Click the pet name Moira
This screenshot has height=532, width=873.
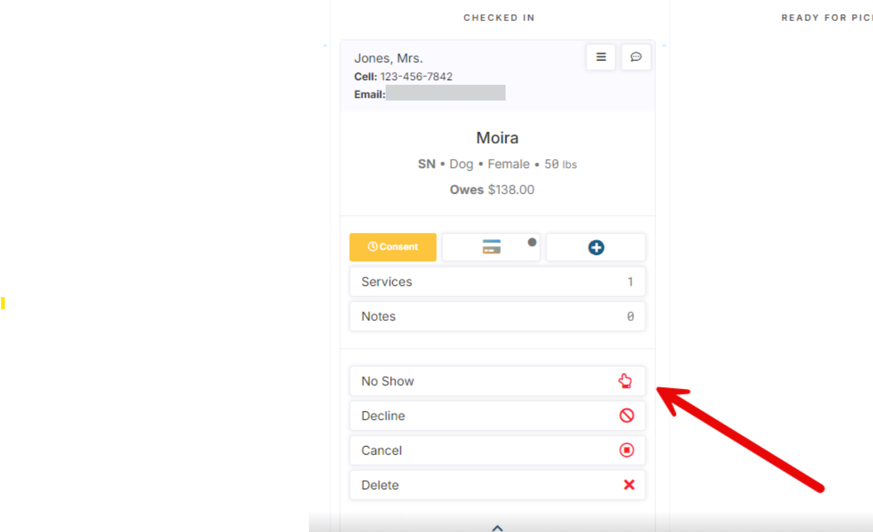tap(497, 138)
